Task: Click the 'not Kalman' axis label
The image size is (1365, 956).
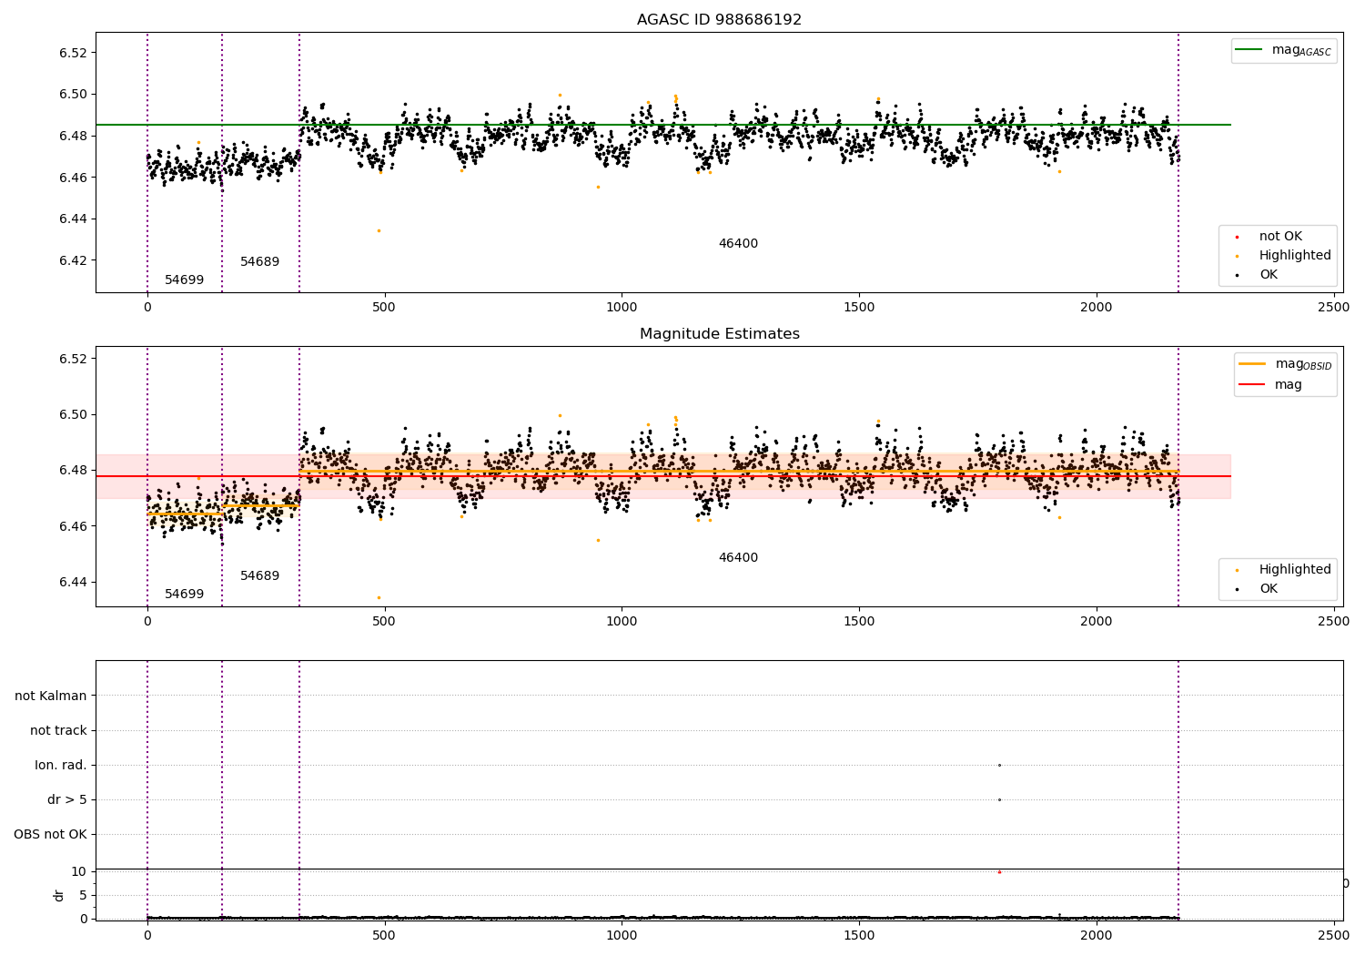Action: point(51,697)
